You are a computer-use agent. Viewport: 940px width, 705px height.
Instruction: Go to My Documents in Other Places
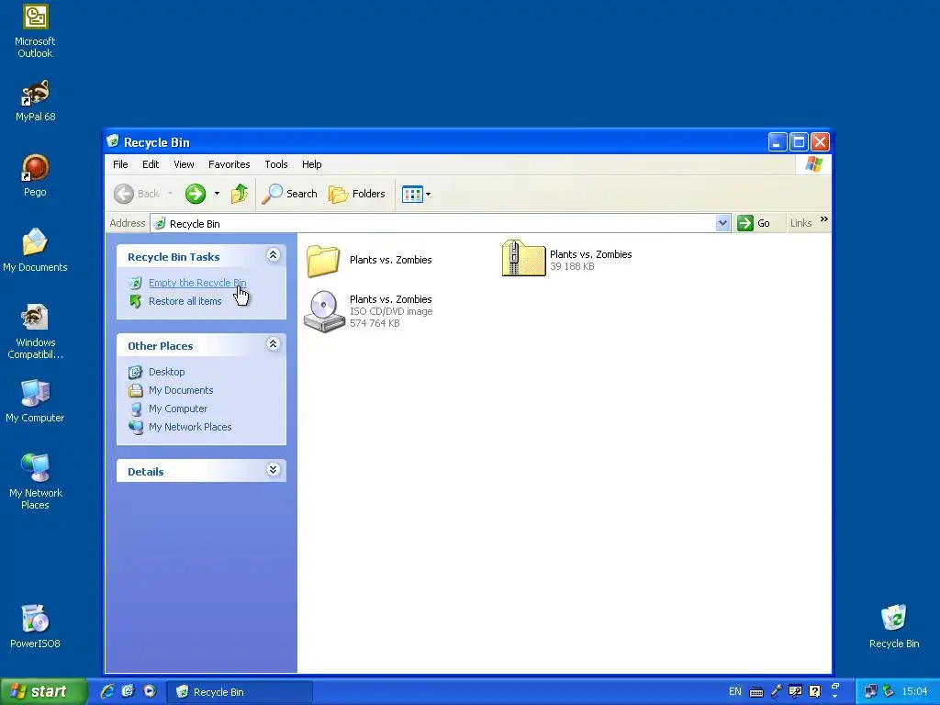(181, 390)
